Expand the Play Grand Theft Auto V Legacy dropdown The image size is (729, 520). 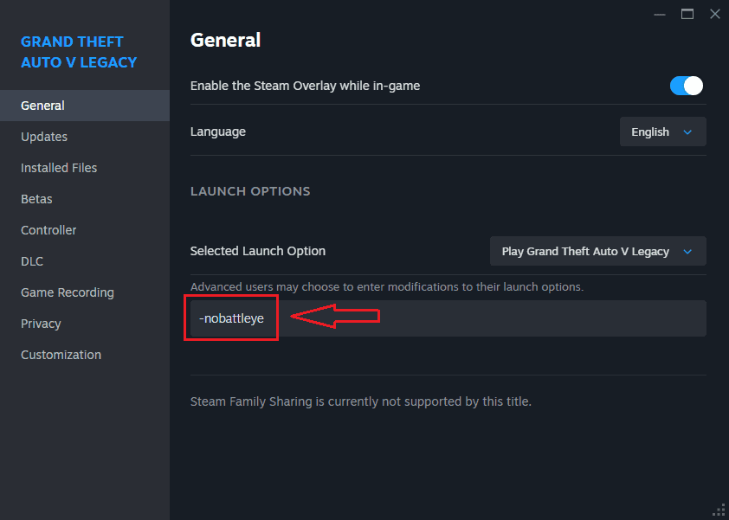(597, 252)
